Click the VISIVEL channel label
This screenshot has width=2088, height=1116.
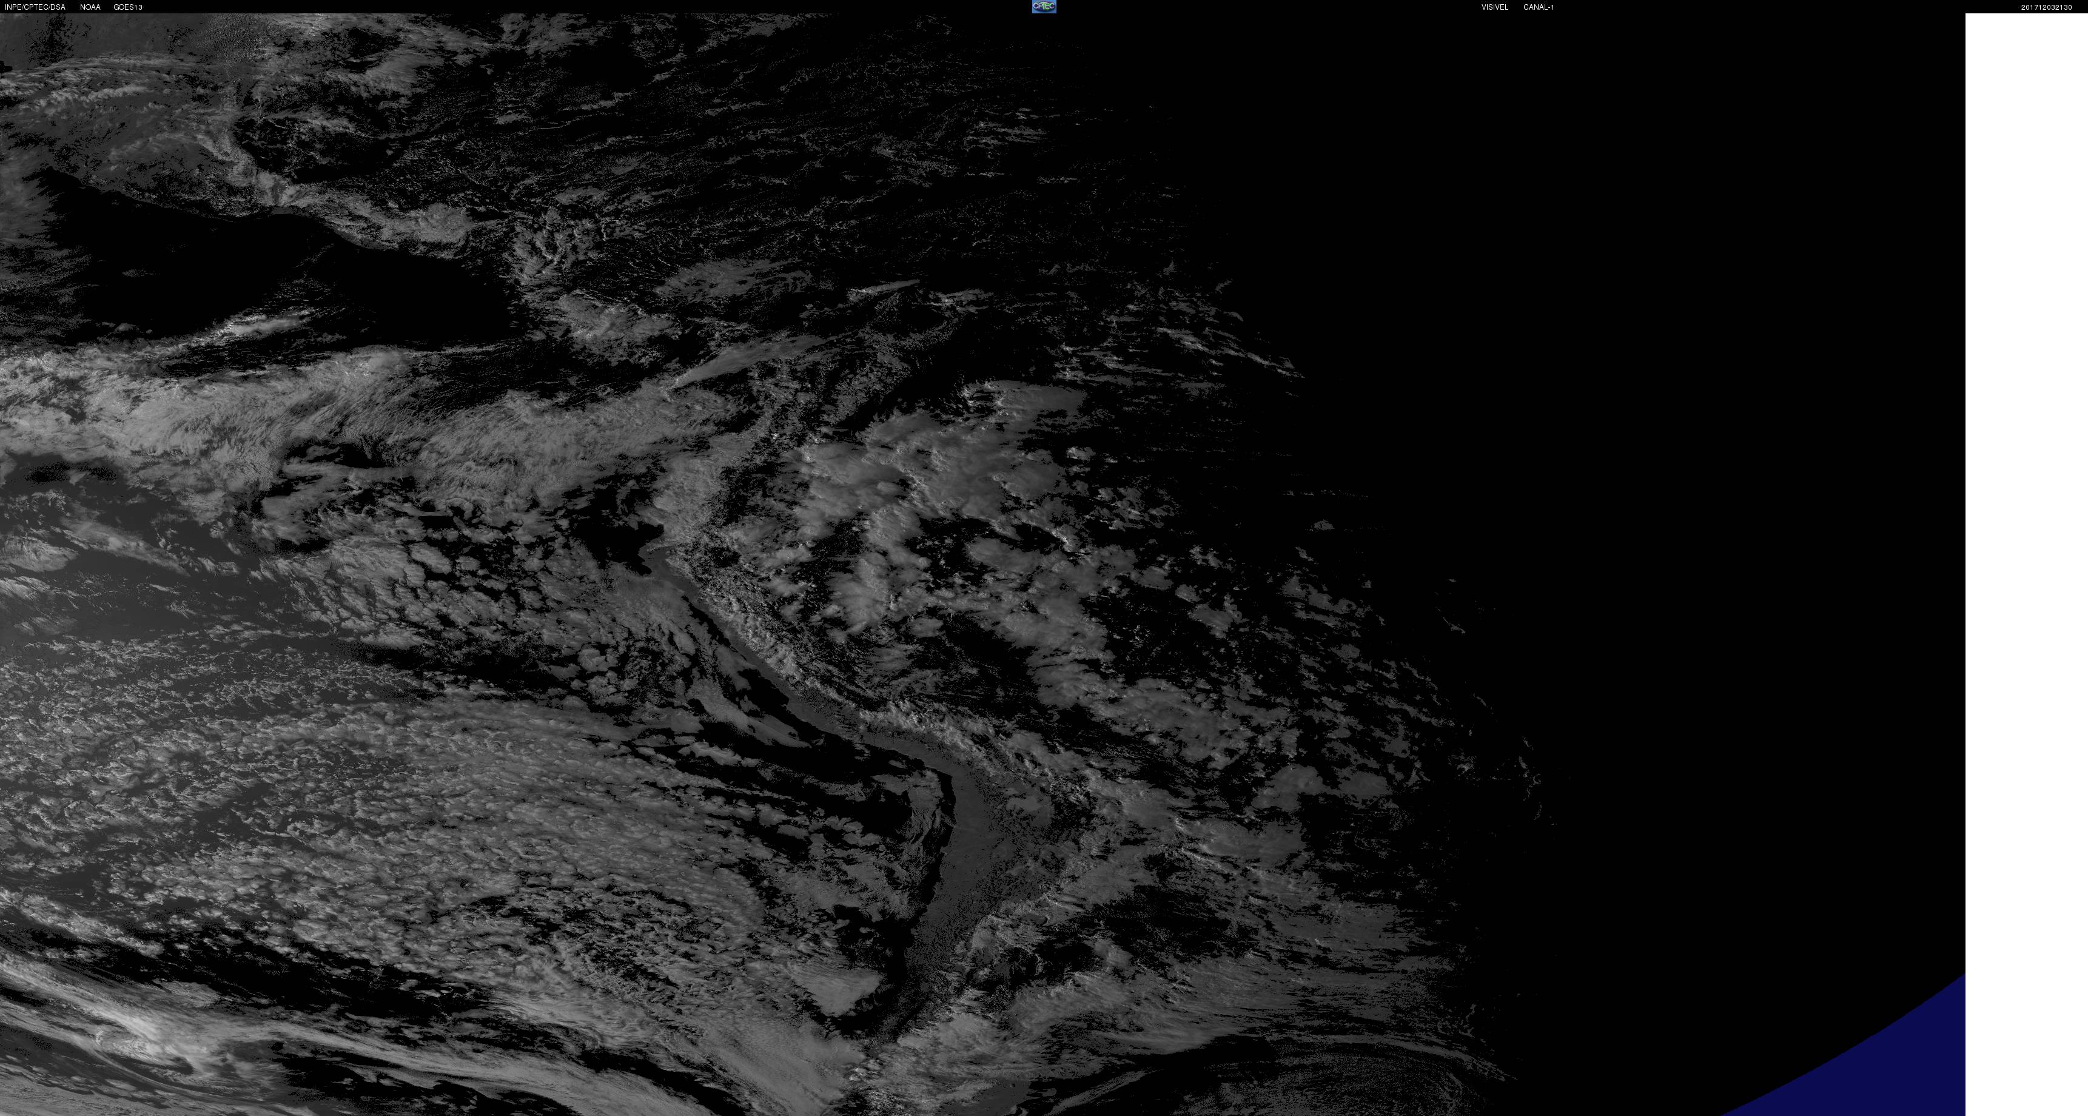click(x=1495, y=7)
